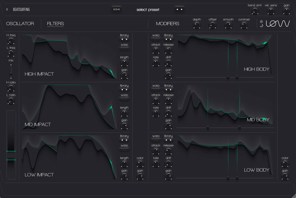Click the LOW BODY color knob

click(x=285, y=164)
